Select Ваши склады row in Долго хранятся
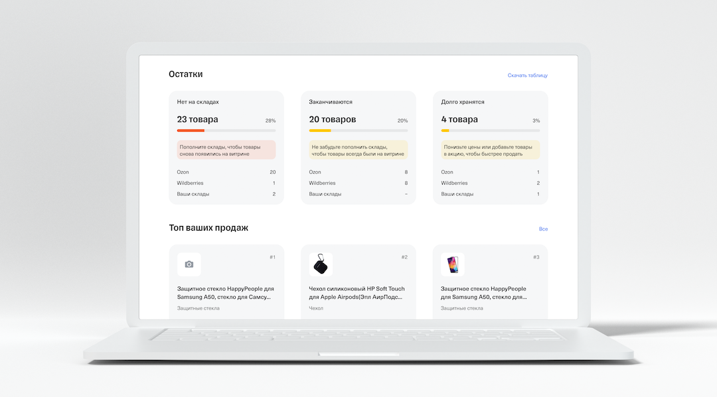The width and height of the screenshot is (717, 397). tap(490, 194)
